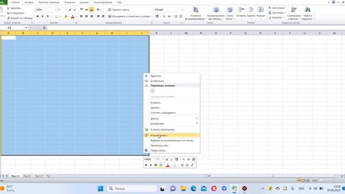This screenshot has height=194, width=345.
Task: Click decrease decimal in ribbon
Action: coord(181,16)
